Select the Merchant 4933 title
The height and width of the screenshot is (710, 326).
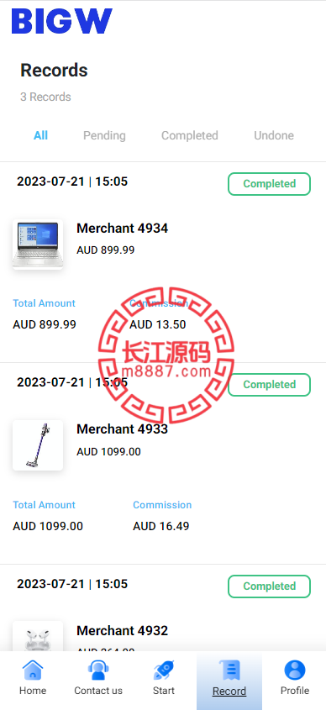point(123,429)
